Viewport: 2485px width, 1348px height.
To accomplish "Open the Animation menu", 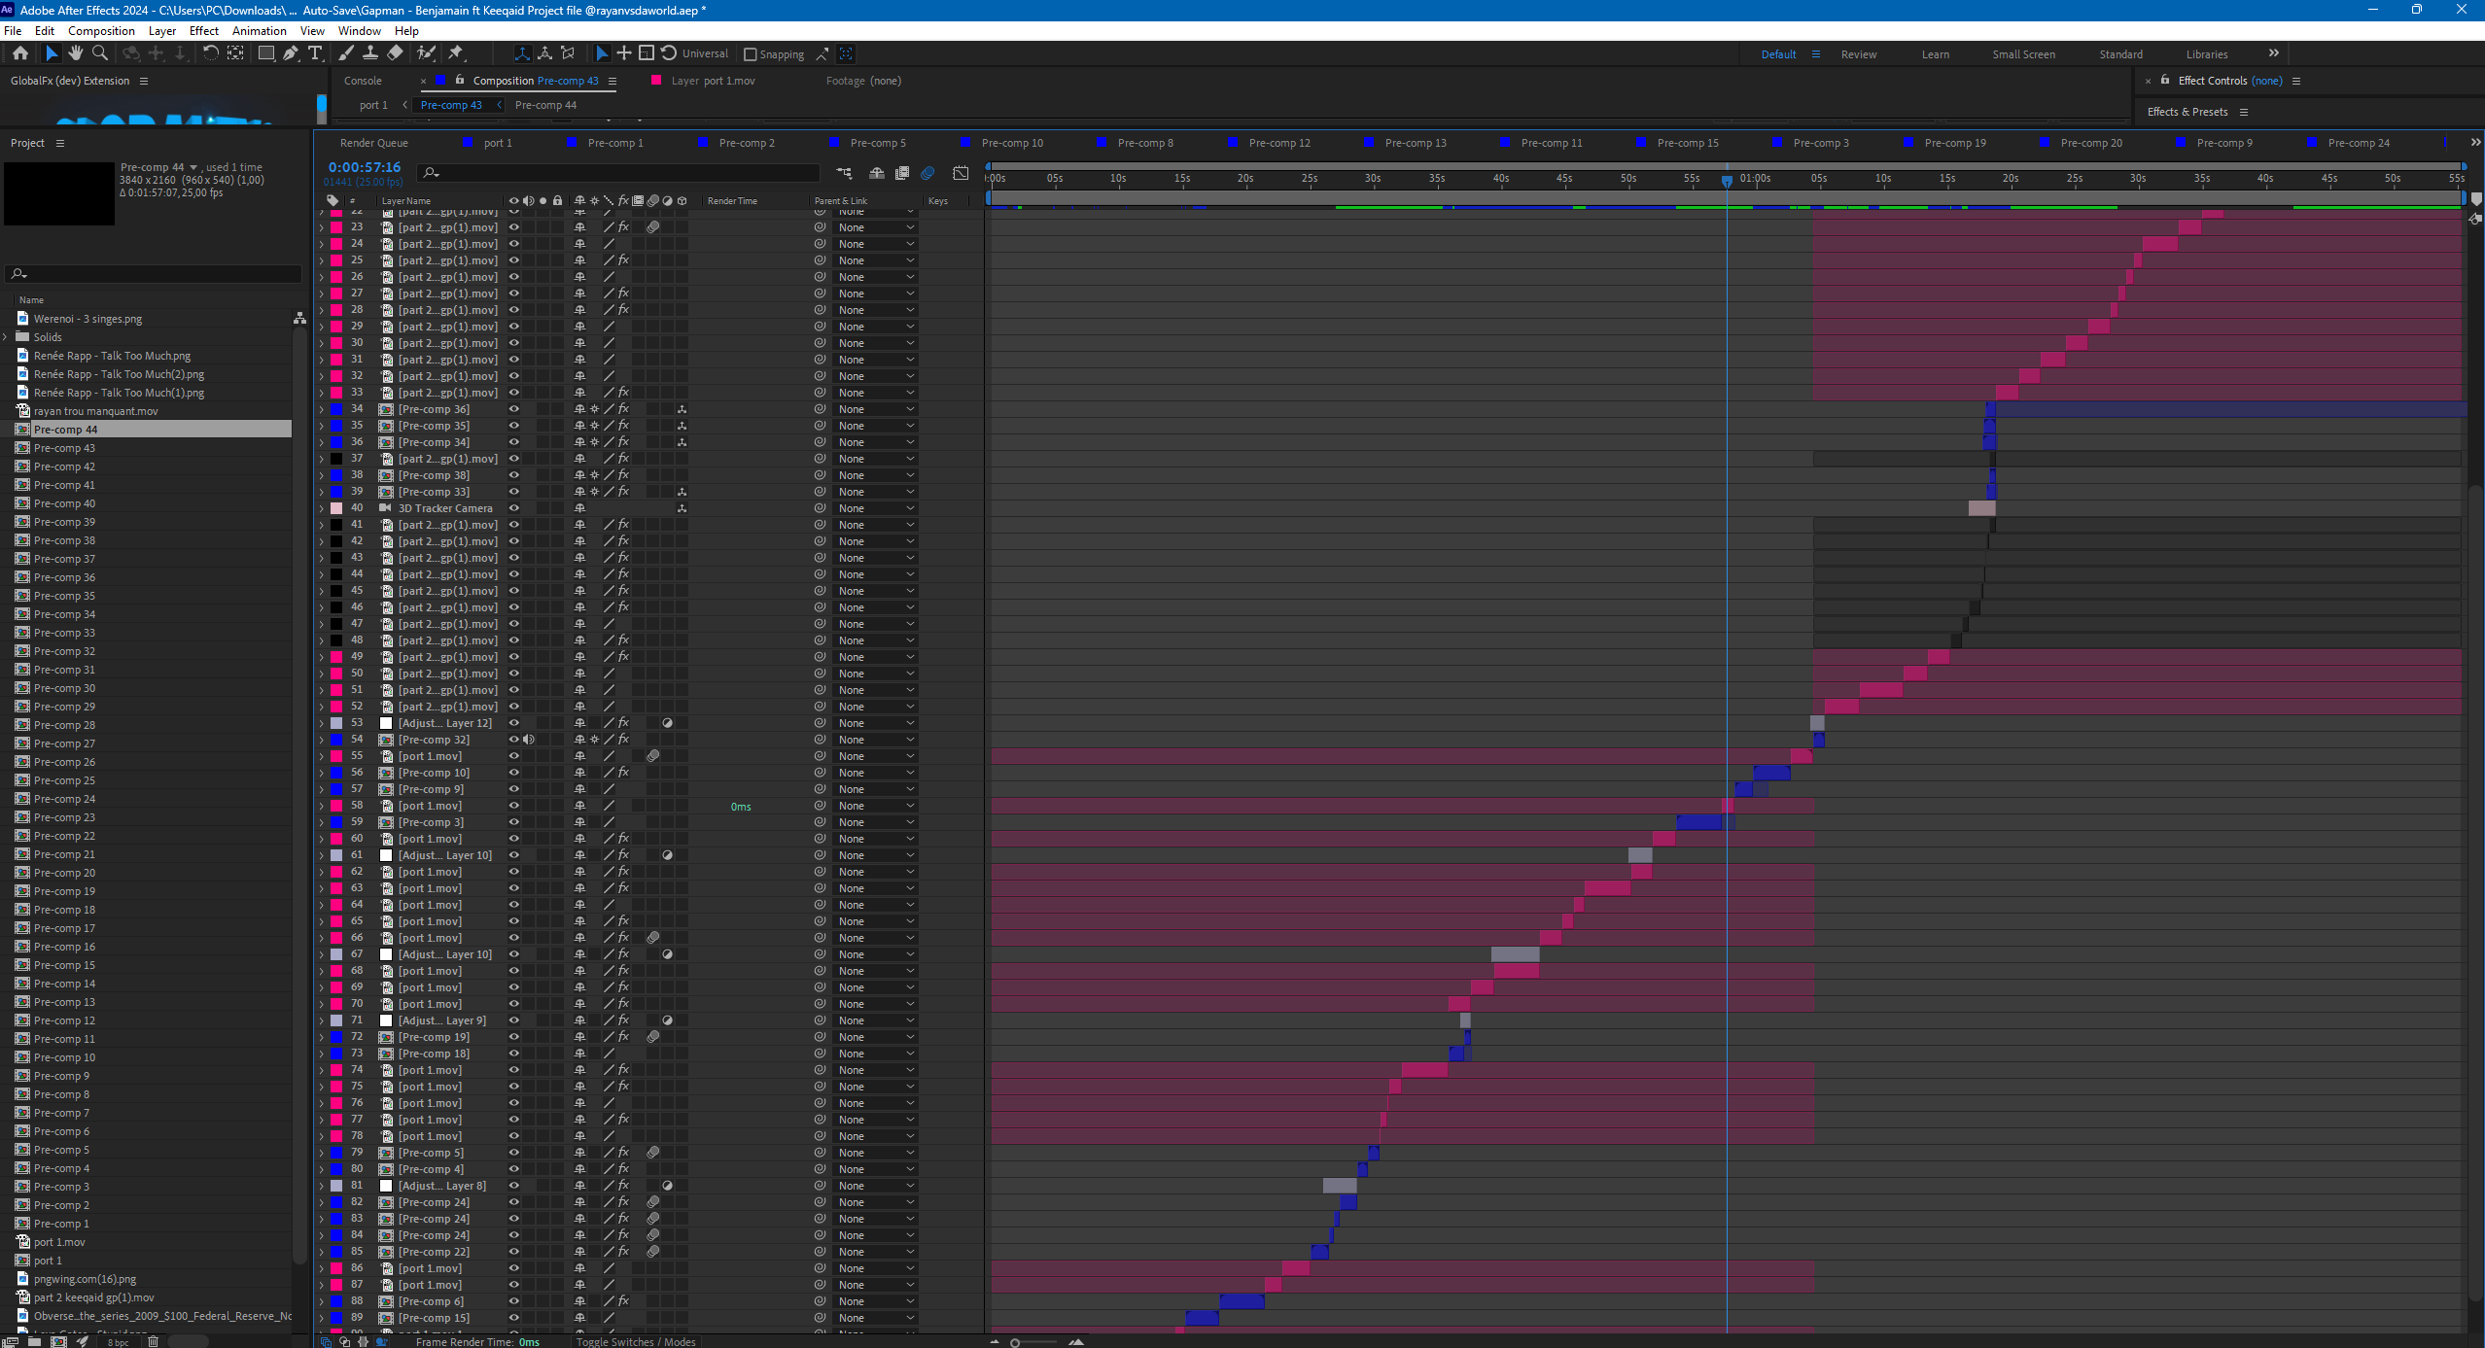I will coord(259,30).
